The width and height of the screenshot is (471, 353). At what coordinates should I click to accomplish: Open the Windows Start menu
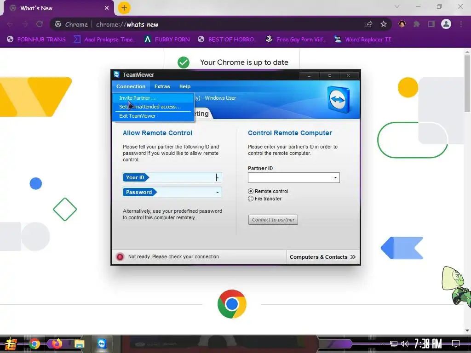(x=11, y=344)
